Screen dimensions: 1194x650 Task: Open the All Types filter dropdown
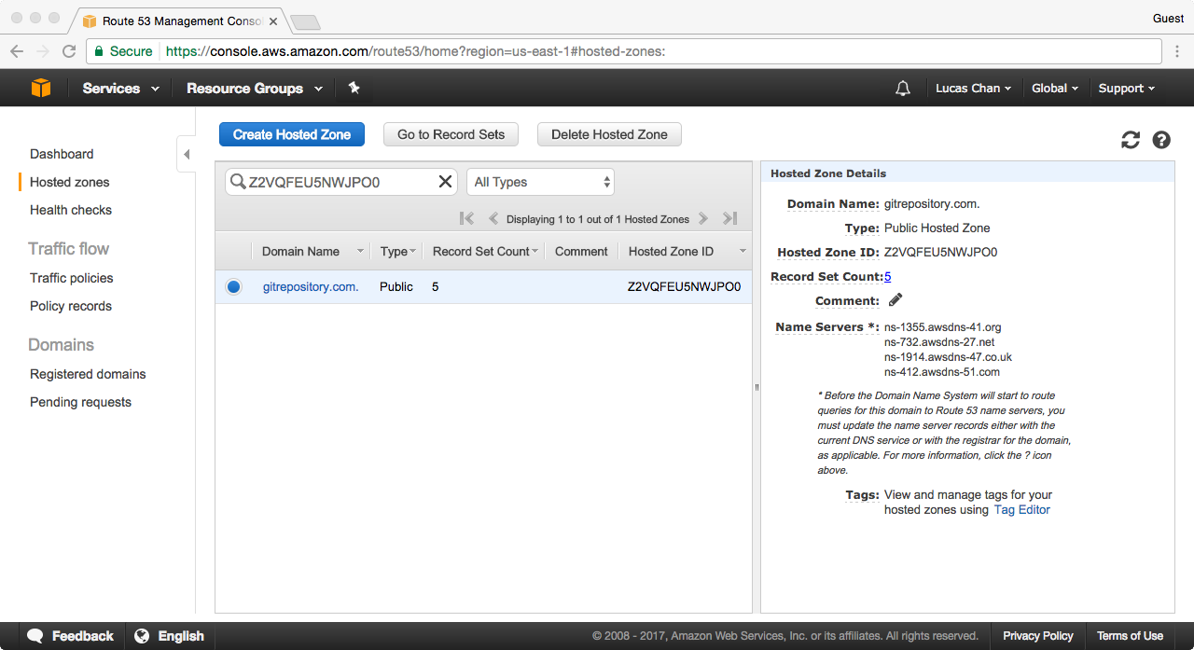541,182
